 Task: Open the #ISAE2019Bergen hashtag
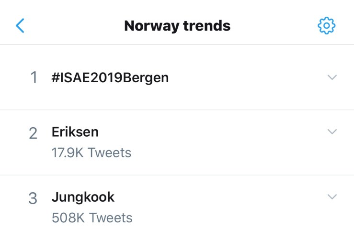pyautogui.click(x=110, y=77)
